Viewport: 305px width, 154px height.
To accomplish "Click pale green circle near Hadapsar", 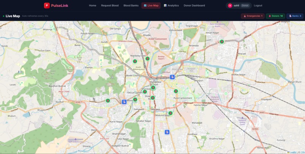I will pyautogui.click(x=226, y=94).
